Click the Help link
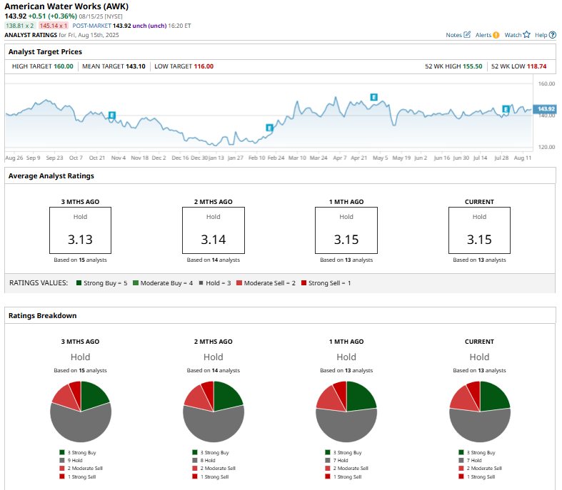The width and height of the screenshot is (562, 490). [541, 35]
